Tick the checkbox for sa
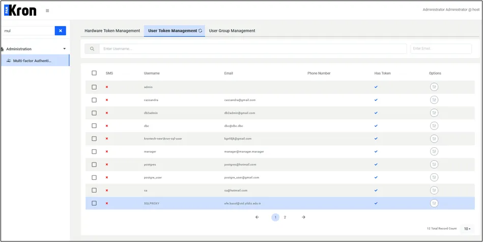 pyautogui.click(x=94, y=191)
